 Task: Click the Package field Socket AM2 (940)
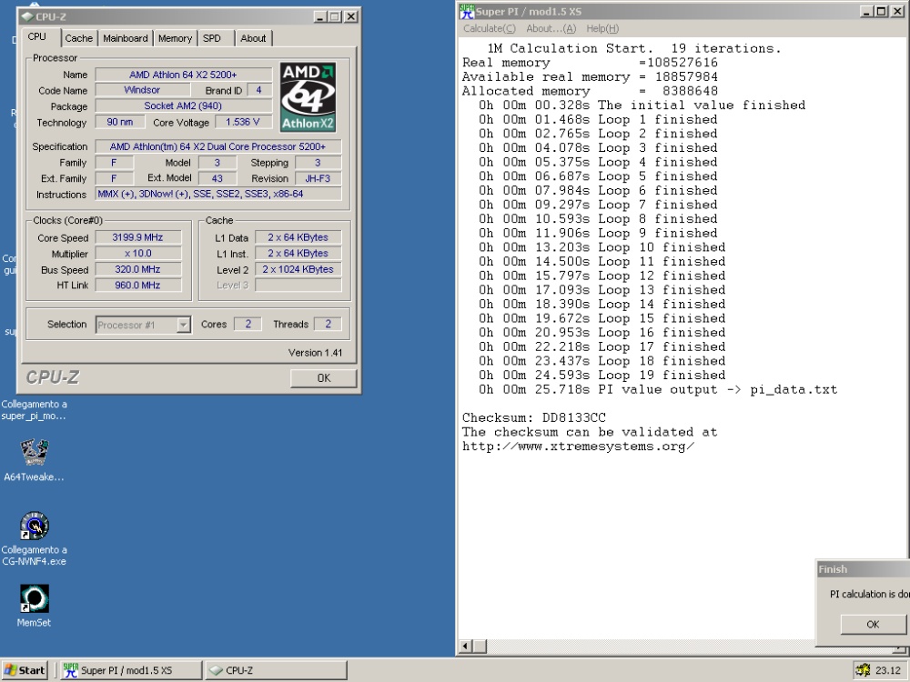(184, 105)
